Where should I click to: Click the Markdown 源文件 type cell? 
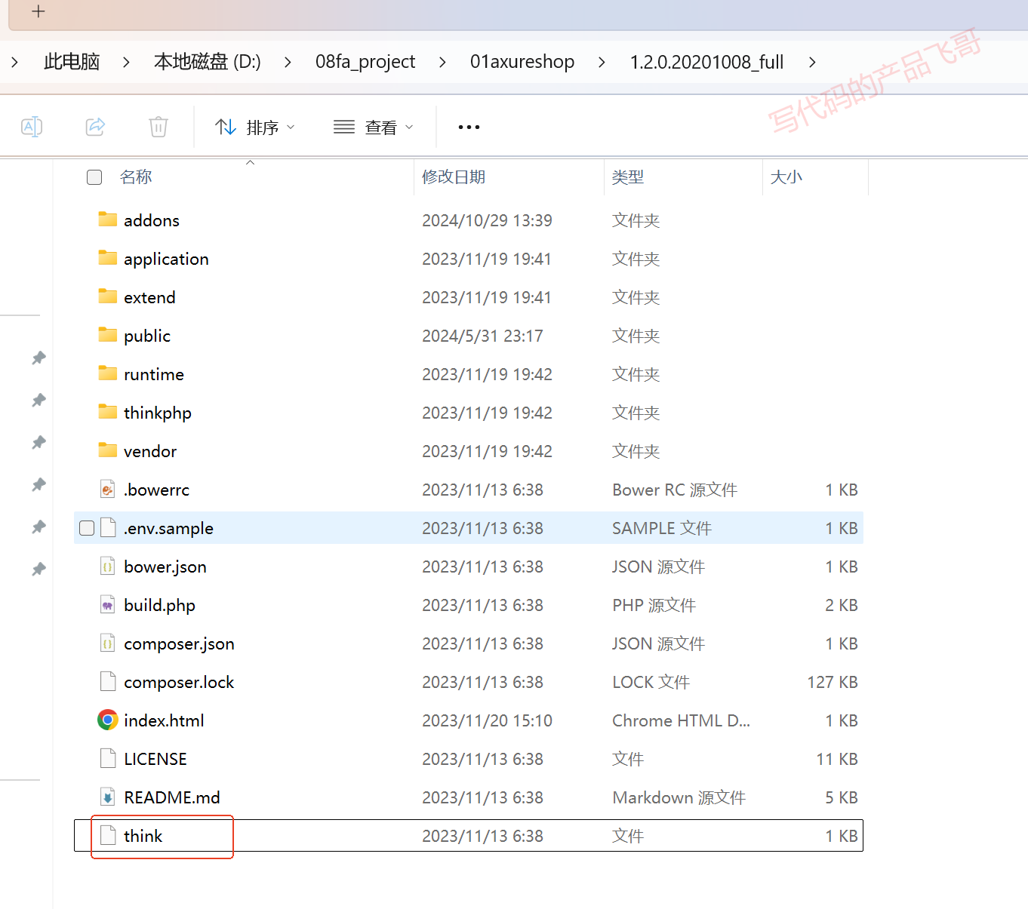[x=679, y=797]
